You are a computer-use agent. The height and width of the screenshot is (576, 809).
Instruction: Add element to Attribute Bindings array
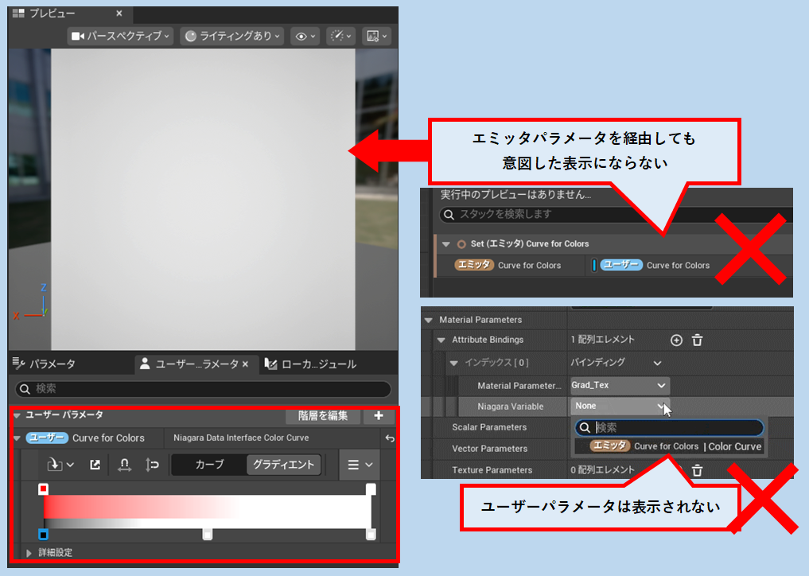tap(676, 341)
